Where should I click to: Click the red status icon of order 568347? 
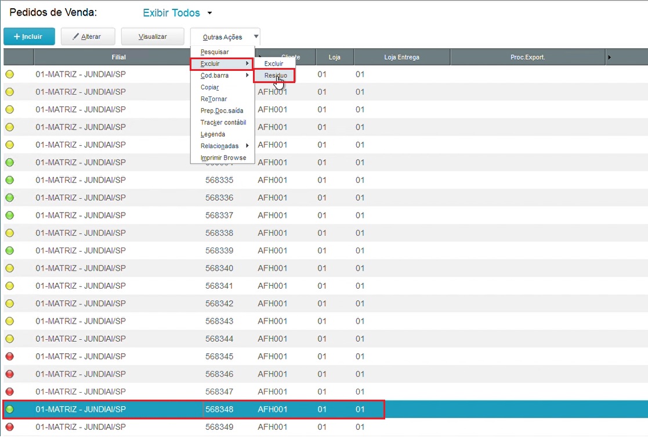9,392
